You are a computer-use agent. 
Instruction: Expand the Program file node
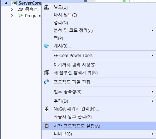pos(12,15)
